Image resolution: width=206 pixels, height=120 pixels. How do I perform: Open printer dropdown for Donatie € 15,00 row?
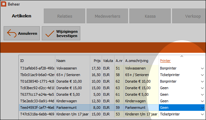pyautogui.click(x=202, y=88)
